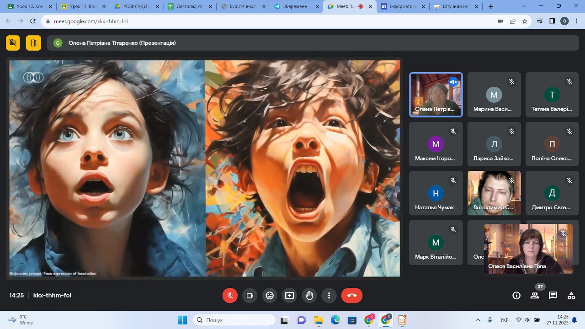Select Володимир video tile
585x329 pixels.
coord(494,193)
